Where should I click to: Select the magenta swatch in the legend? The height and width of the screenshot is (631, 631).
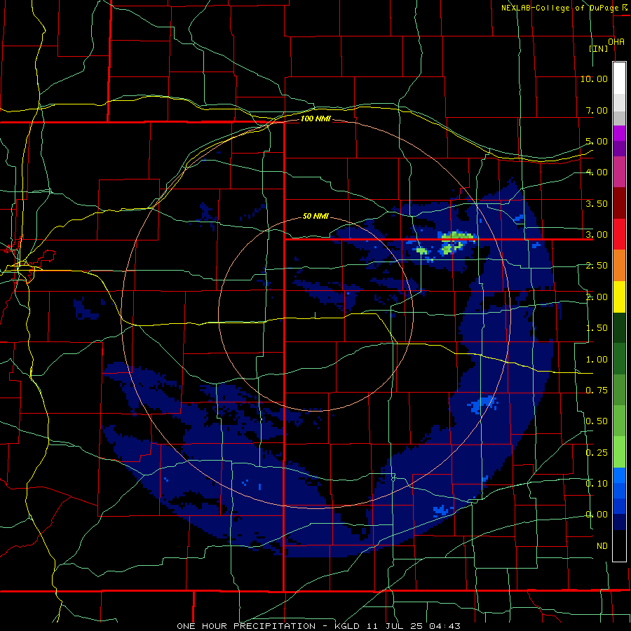[619, 133]
